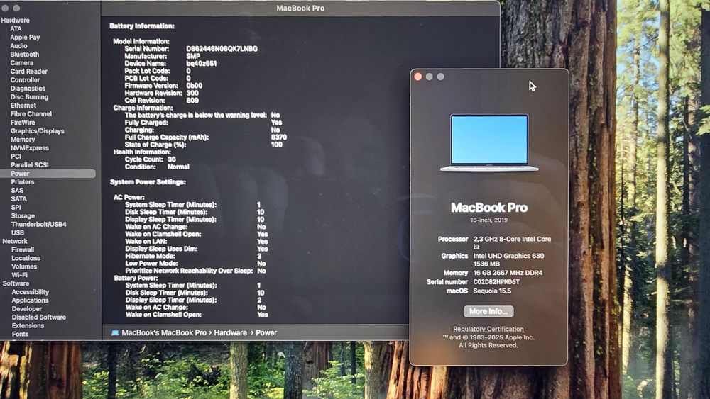
Task: Click Power in the path bar
Action: pos(266,332)
